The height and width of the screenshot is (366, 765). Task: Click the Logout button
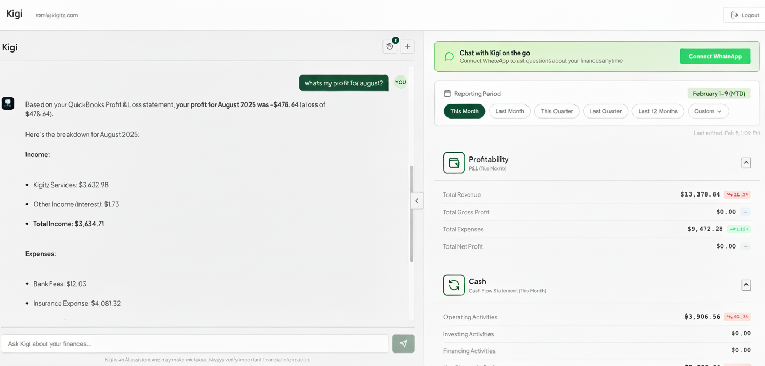pos(745,15)
